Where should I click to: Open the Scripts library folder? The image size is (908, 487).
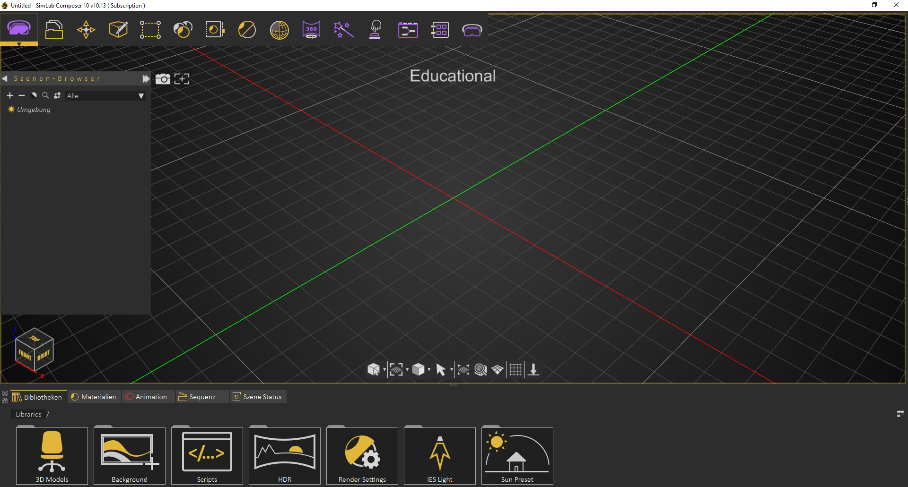(x=207, y=456)
